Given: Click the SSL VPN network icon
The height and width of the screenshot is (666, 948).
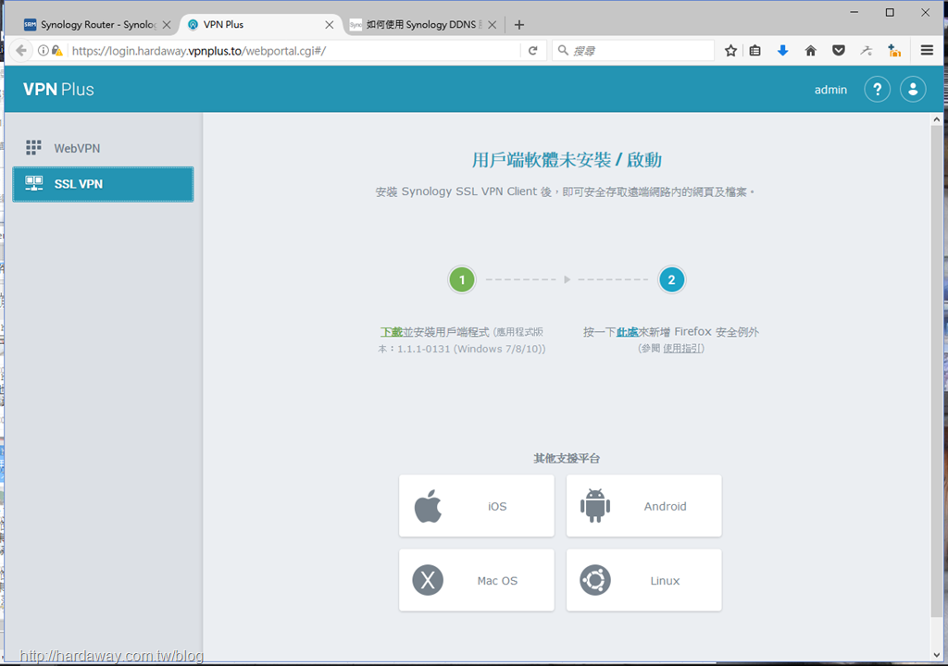Looking at the screenshot, I should point(34,183).
